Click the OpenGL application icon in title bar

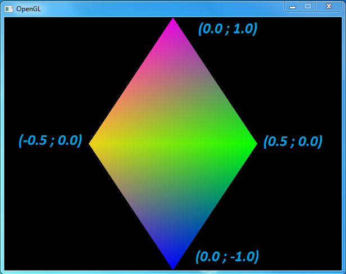pos(9,9)
